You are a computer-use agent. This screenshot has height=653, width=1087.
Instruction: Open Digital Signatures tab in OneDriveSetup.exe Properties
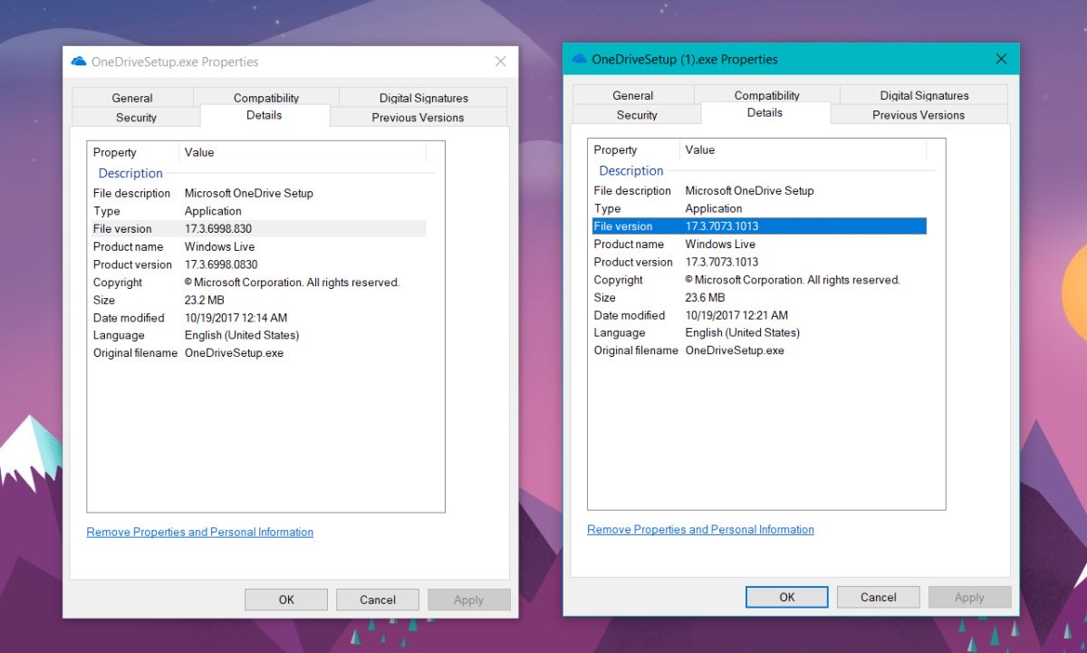point(424,98)
